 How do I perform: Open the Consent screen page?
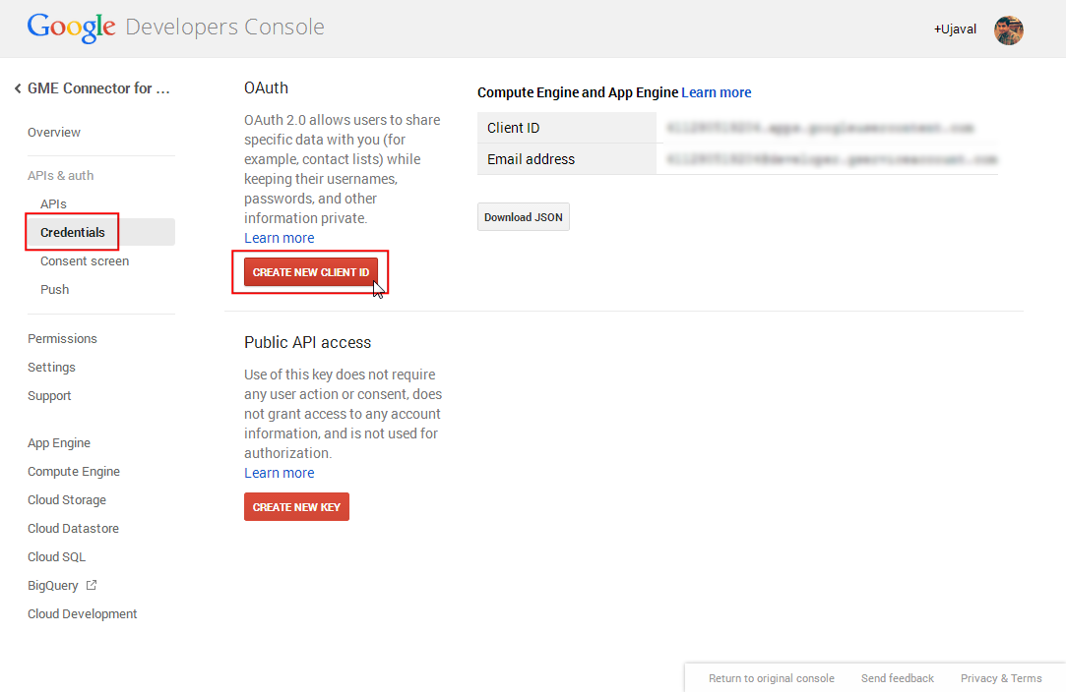click(x=85, y=261)
